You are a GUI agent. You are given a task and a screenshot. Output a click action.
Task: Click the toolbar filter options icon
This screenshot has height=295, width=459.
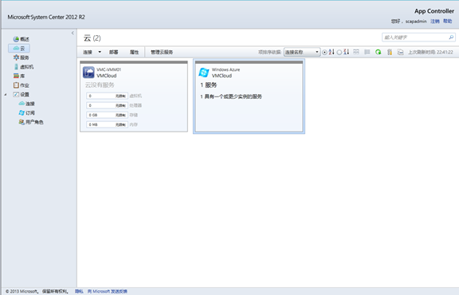[x=390, y=52]
